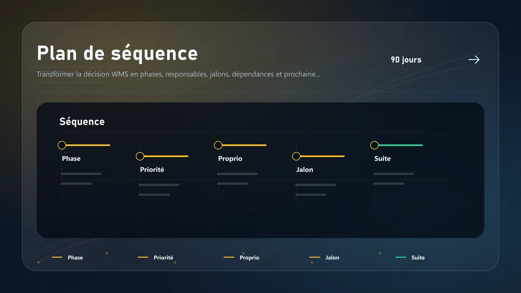This screenshot has width=521, height=293.
Task: Click the 90 jours label
Action: click(x=406, y=60)
